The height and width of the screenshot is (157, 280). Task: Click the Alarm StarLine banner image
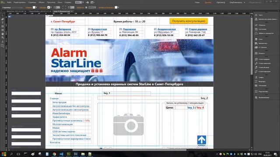129,60
